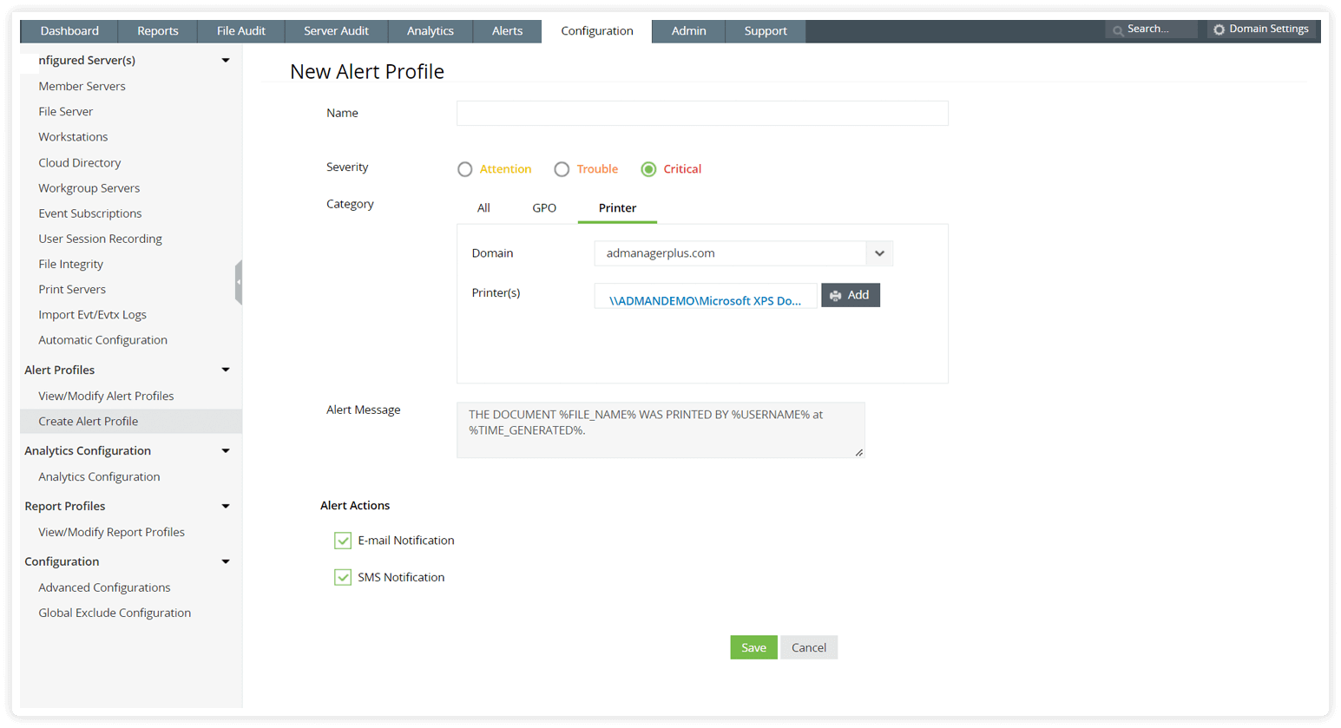Click the sidebar collapse handle arrow

click(238, 282)
